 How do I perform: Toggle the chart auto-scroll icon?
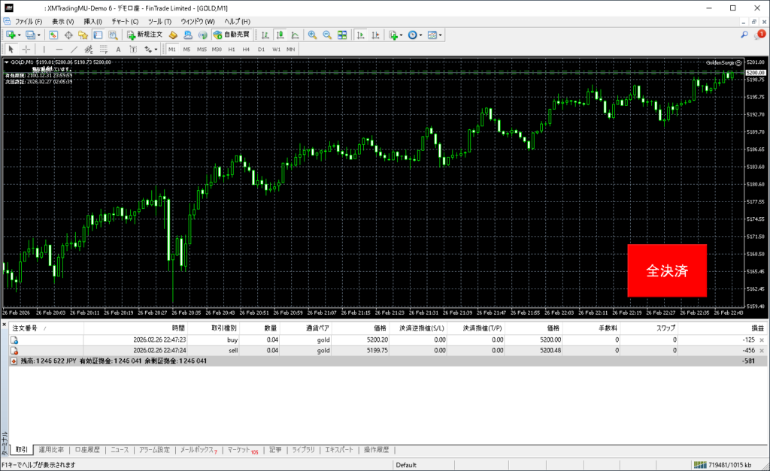tap(362, 35)
